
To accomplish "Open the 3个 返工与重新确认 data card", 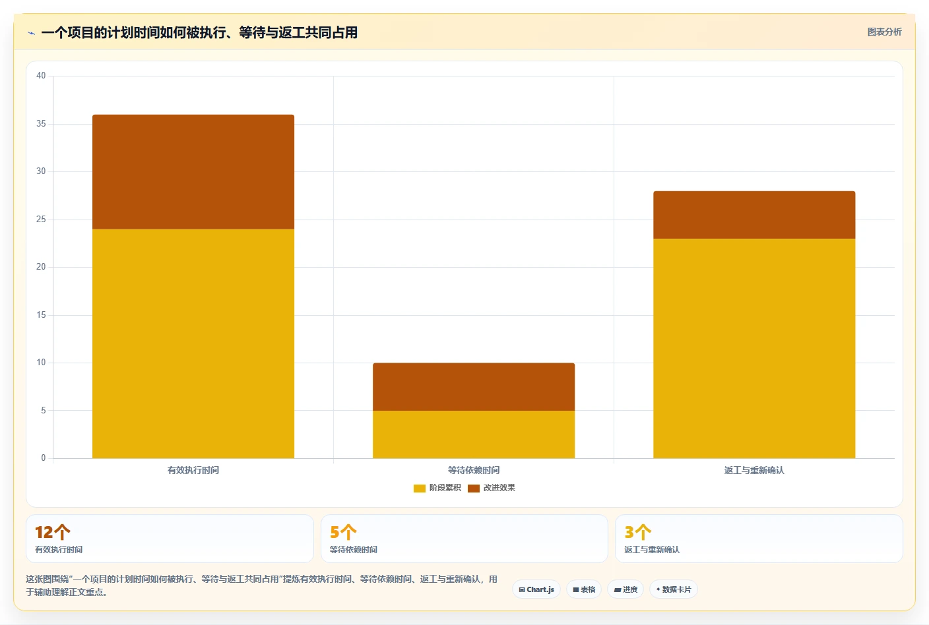I will (759, 539).
